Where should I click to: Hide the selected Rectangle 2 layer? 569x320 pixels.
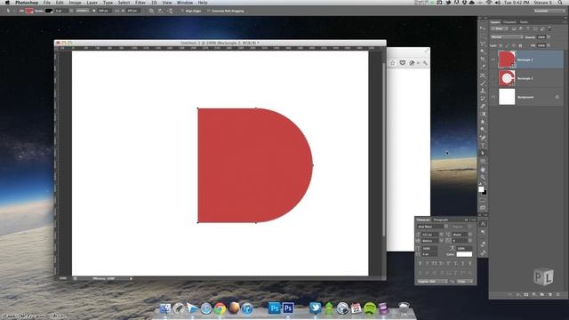[493, 60]
